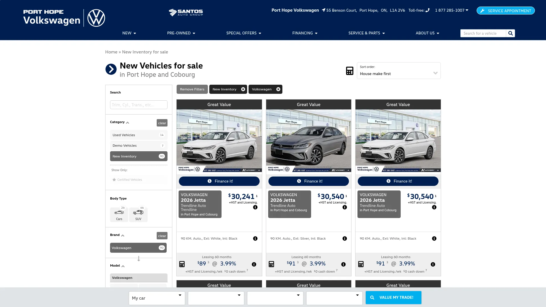Select Volkswagen under Model filter
Viewport: 546px width, 307px height.
(139, 278)
